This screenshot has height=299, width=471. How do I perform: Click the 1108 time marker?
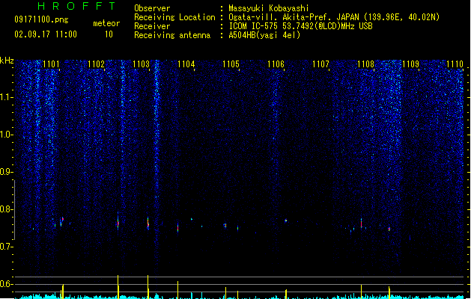pyautogui.click(x=366, y=64)
